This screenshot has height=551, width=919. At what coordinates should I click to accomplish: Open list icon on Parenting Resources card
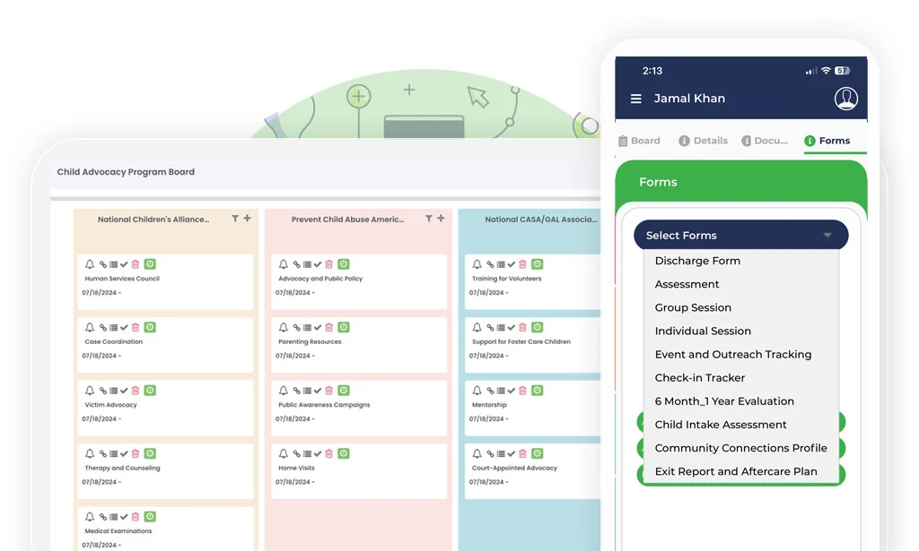point(307,328)
